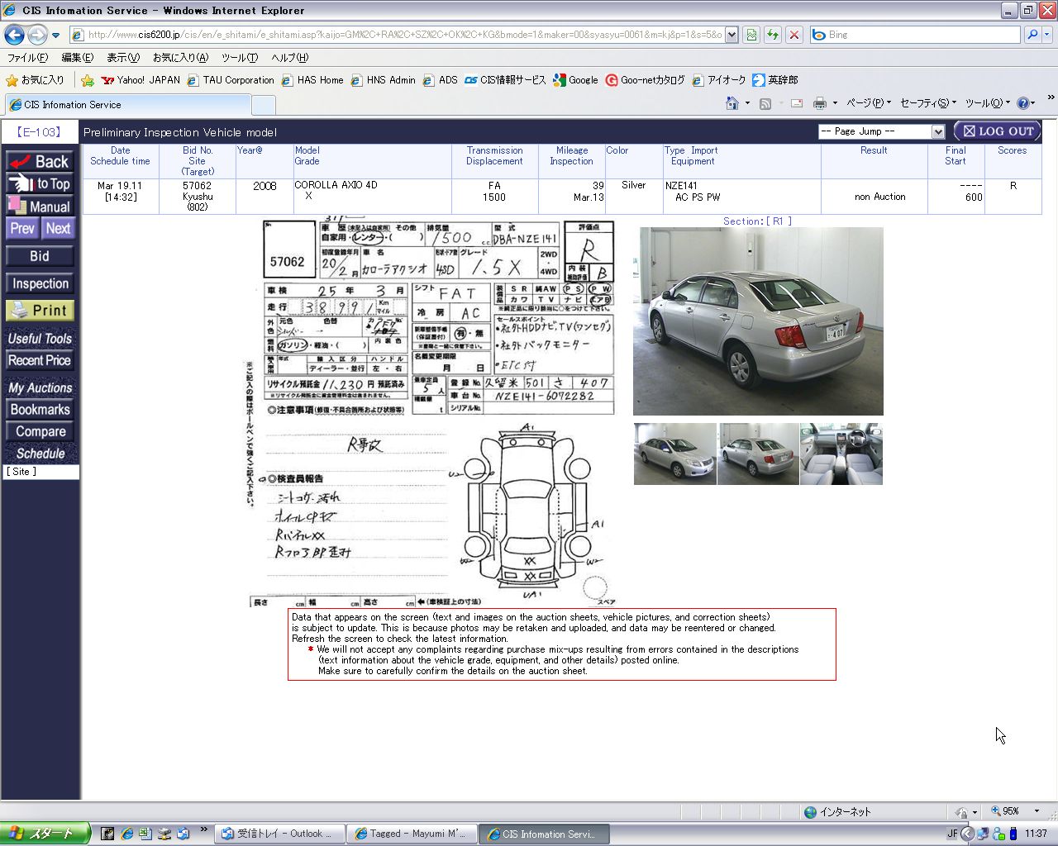Click the Refresh page icon
1058x846 pixels.
(x=773, y=35)
